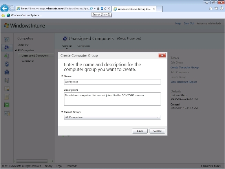Open the Updates workspace icon in sidebar
This screenshot has width=225, height=169.
[x=7, y=56]
